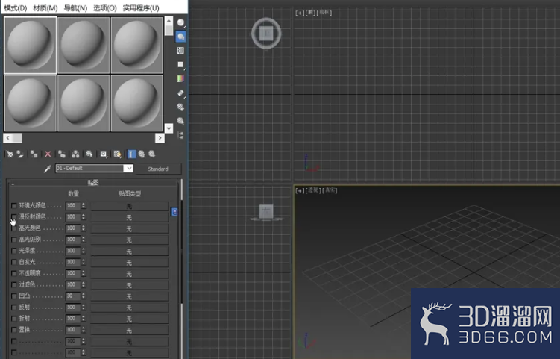Screen dimensions: 560x359
Task: Enable the 凹凸 map checkbox
Action: [14, 296]
